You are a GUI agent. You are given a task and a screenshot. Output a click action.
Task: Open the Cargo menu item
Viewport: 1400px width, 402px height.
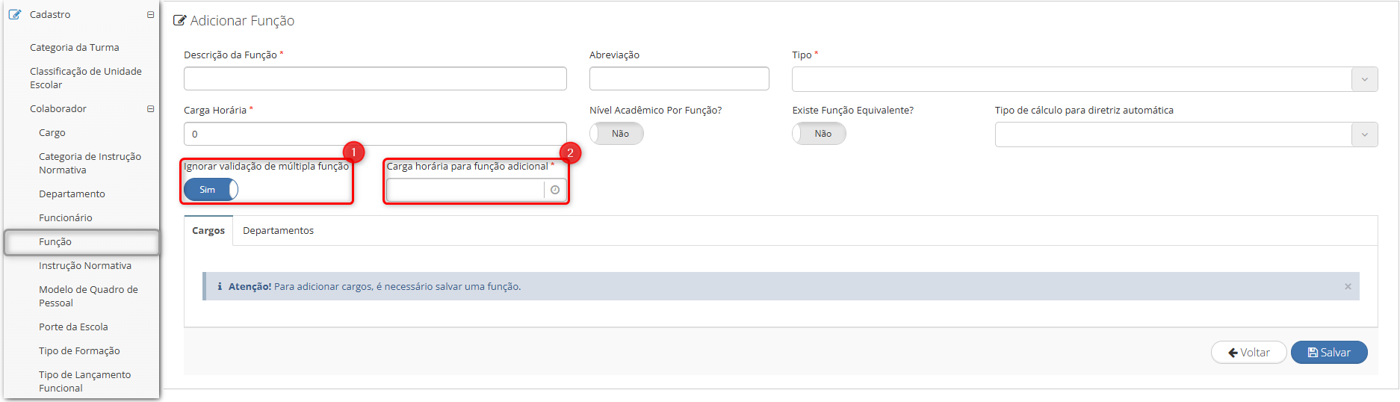coord(52,132)
